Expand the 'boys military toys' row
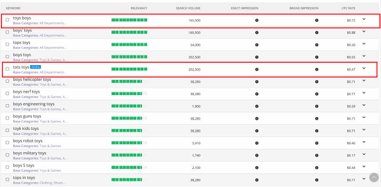 364,154
